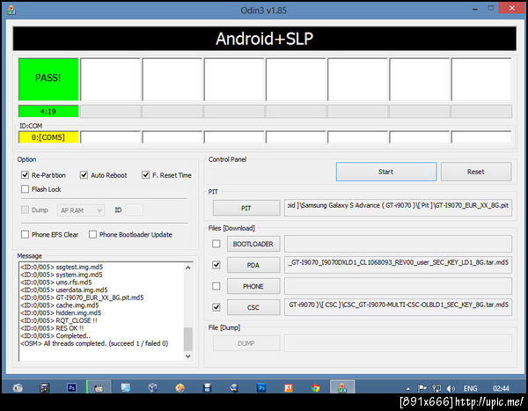Screen dimensions: 528x411
Task: Uncheck the Re-Partition option
Action: tap(25, 175)
